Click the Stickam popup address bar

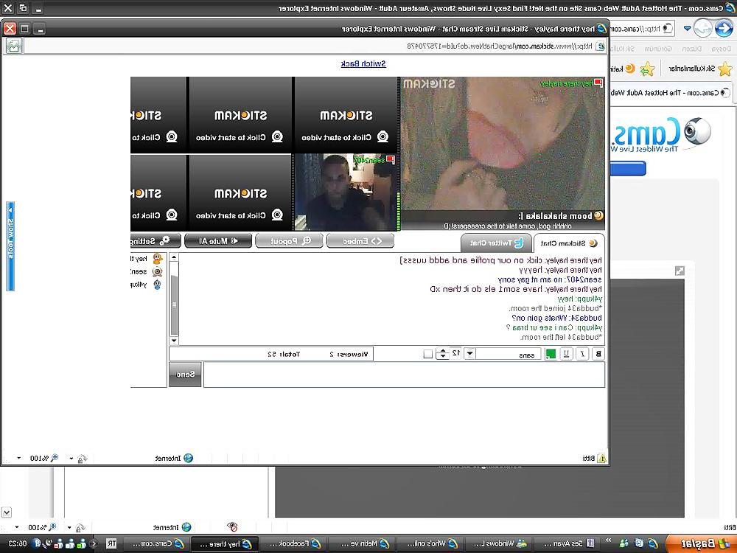point(315,46)
